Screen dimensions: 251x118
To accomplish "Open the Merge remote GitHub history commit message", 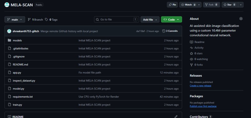I will coord(69,31).
